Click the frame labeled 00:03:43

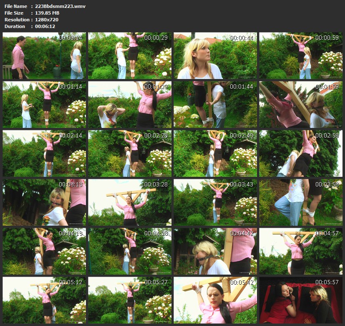click(215, 203)
